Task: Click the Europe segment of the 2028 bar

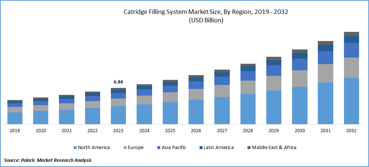Action: pos(248,87)
